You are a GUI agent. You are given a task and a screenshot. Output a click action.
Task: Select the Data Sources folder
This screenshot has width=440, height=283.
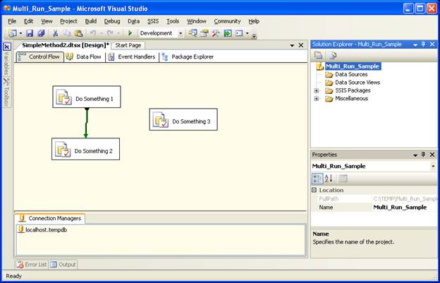(x=351, y=74)
